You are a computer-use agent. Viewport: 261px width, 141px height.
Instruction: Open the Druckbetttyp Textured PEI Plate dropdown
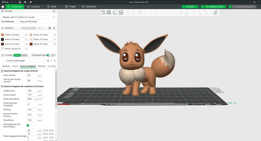(x=36, y=22)
